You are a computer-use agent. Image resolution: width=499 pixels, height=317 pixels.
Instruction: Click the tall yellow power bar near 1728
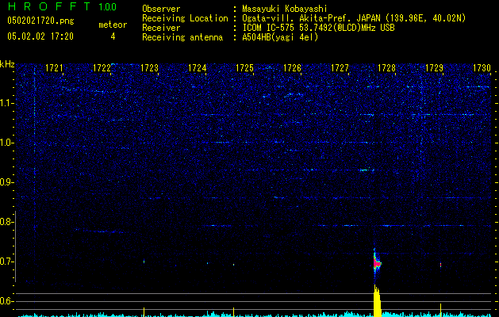[x=377, y=300]
